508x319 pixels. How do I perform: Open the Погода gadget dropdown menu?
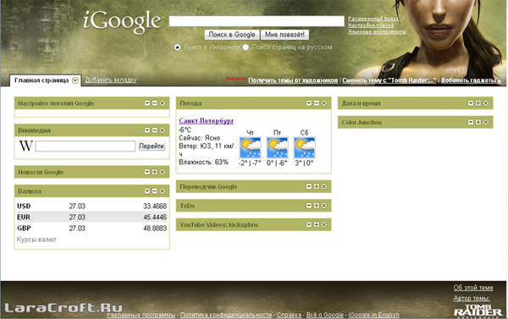pyautogui.click(x=309, y=103)
